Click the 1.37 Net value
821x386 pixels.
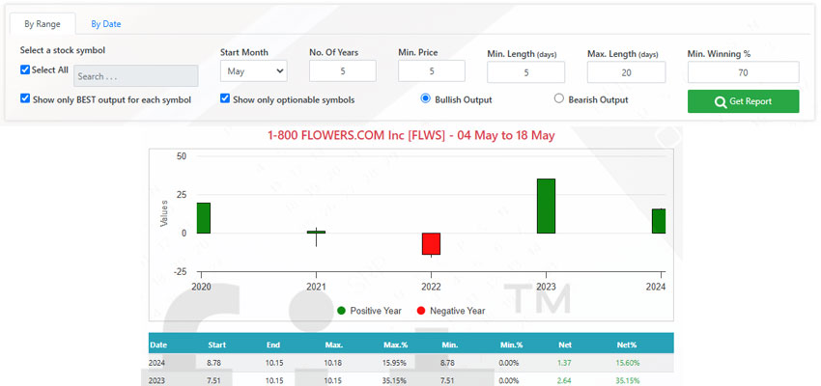tap(564, 363)
